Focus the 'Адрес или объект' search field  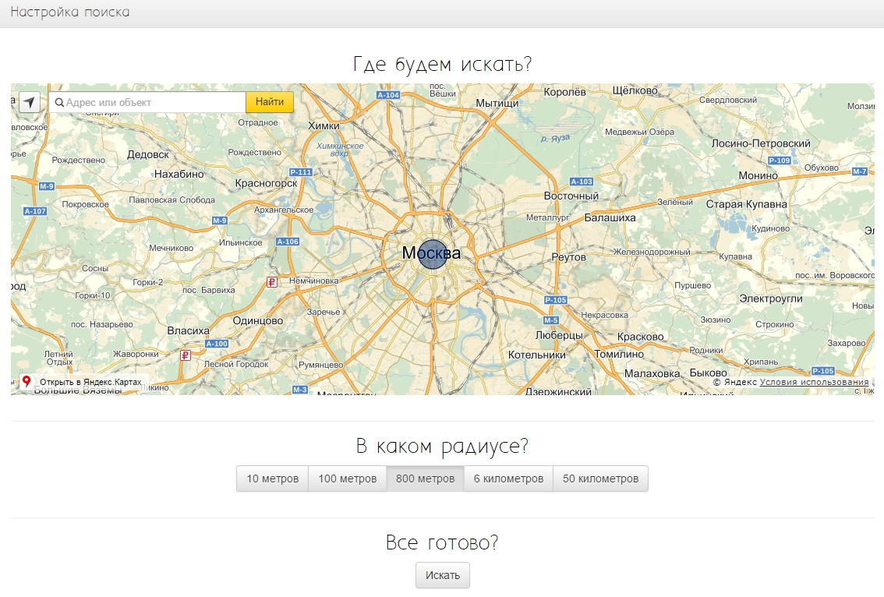tap(147, 103)
